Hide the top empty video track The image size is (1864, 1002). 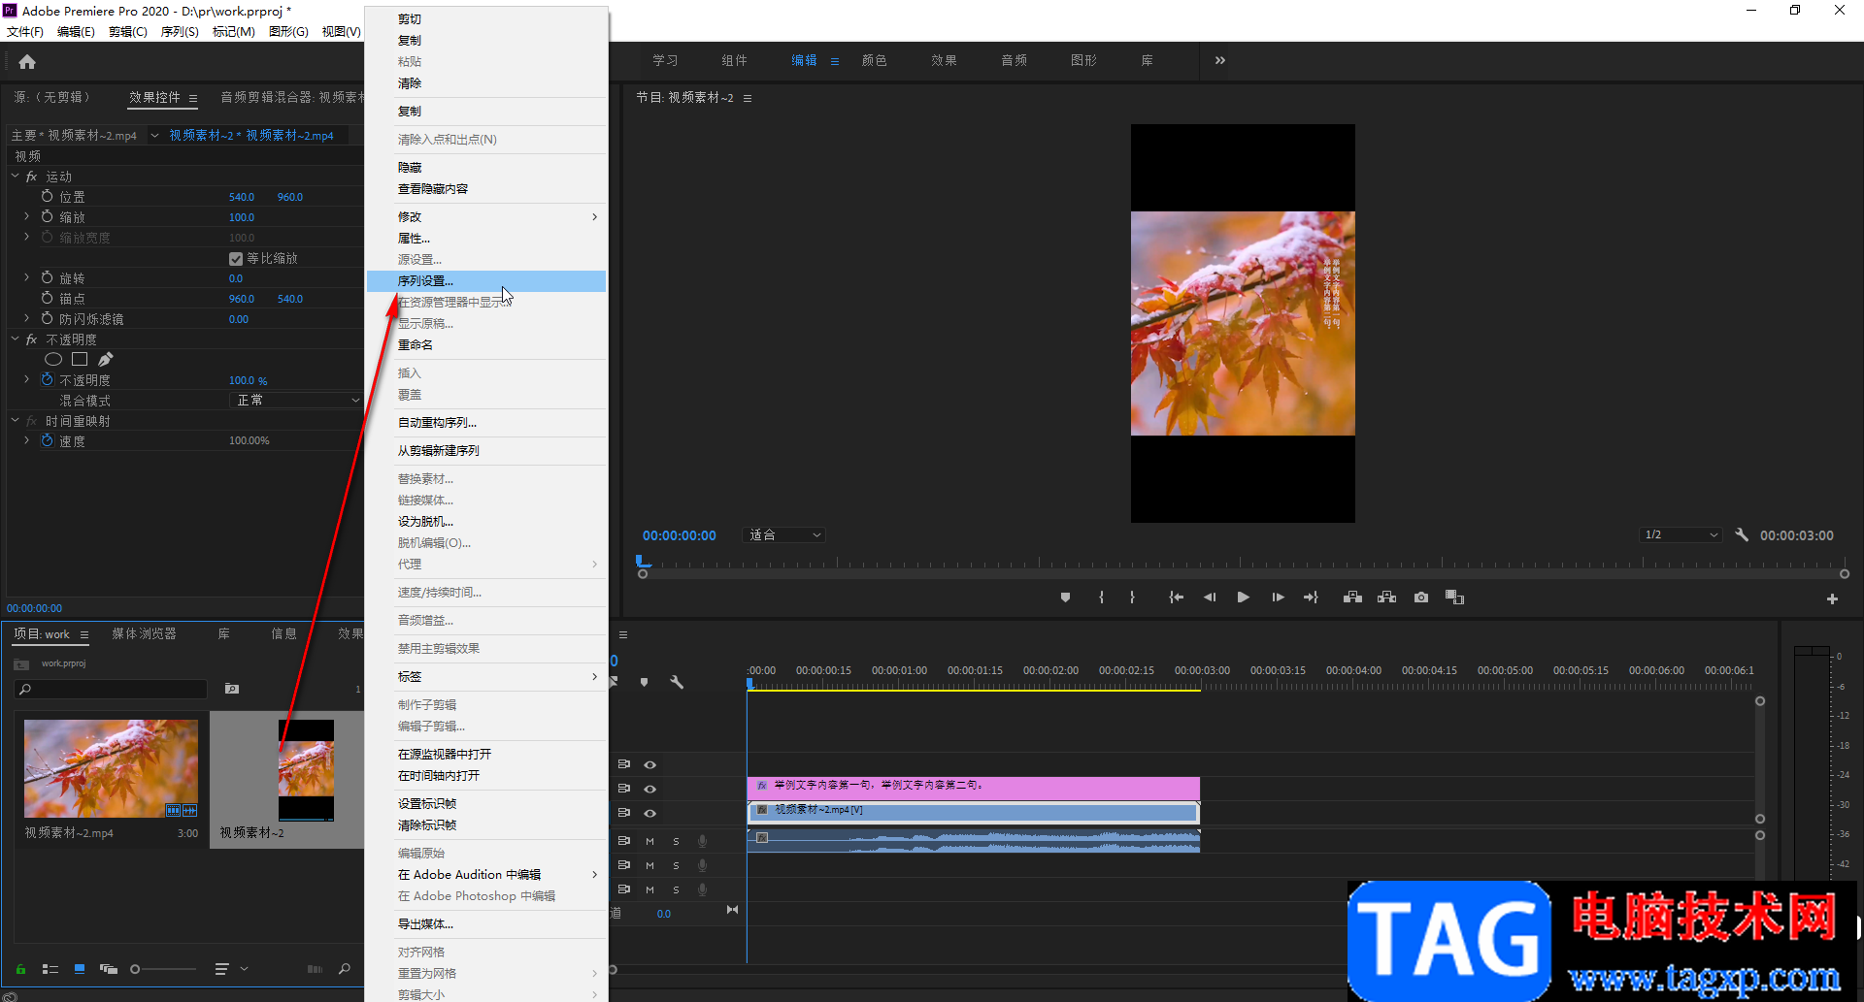click(650, 764)
